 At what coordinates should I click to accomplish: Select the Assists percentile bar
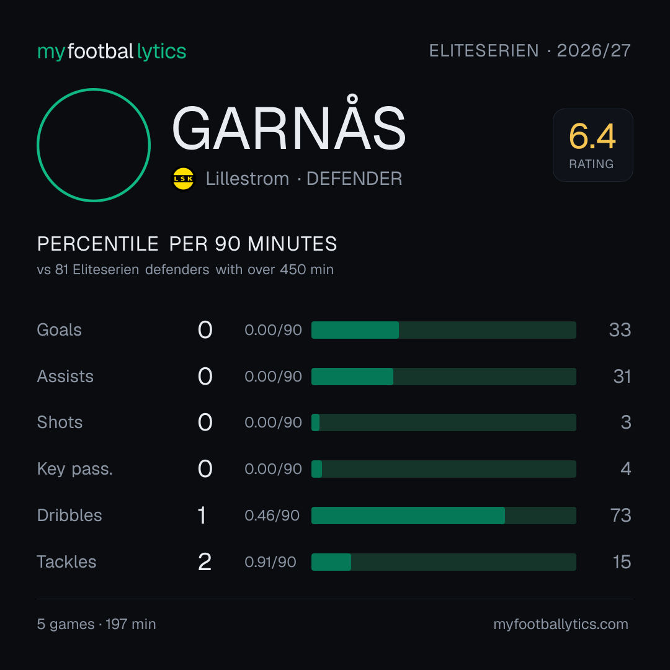click(444, 377)
